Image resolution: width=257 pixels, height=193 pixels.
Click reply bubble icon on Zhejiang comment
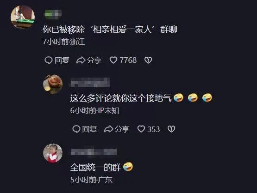click(49, 60)
